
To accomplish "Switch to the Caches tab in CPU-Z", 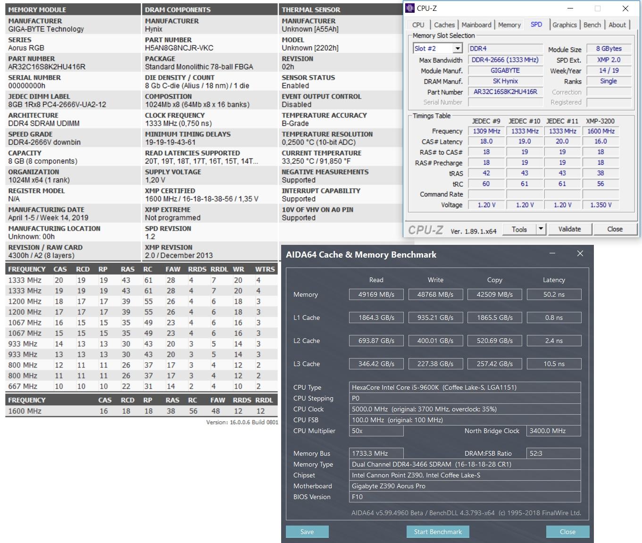I will point(444,25).
